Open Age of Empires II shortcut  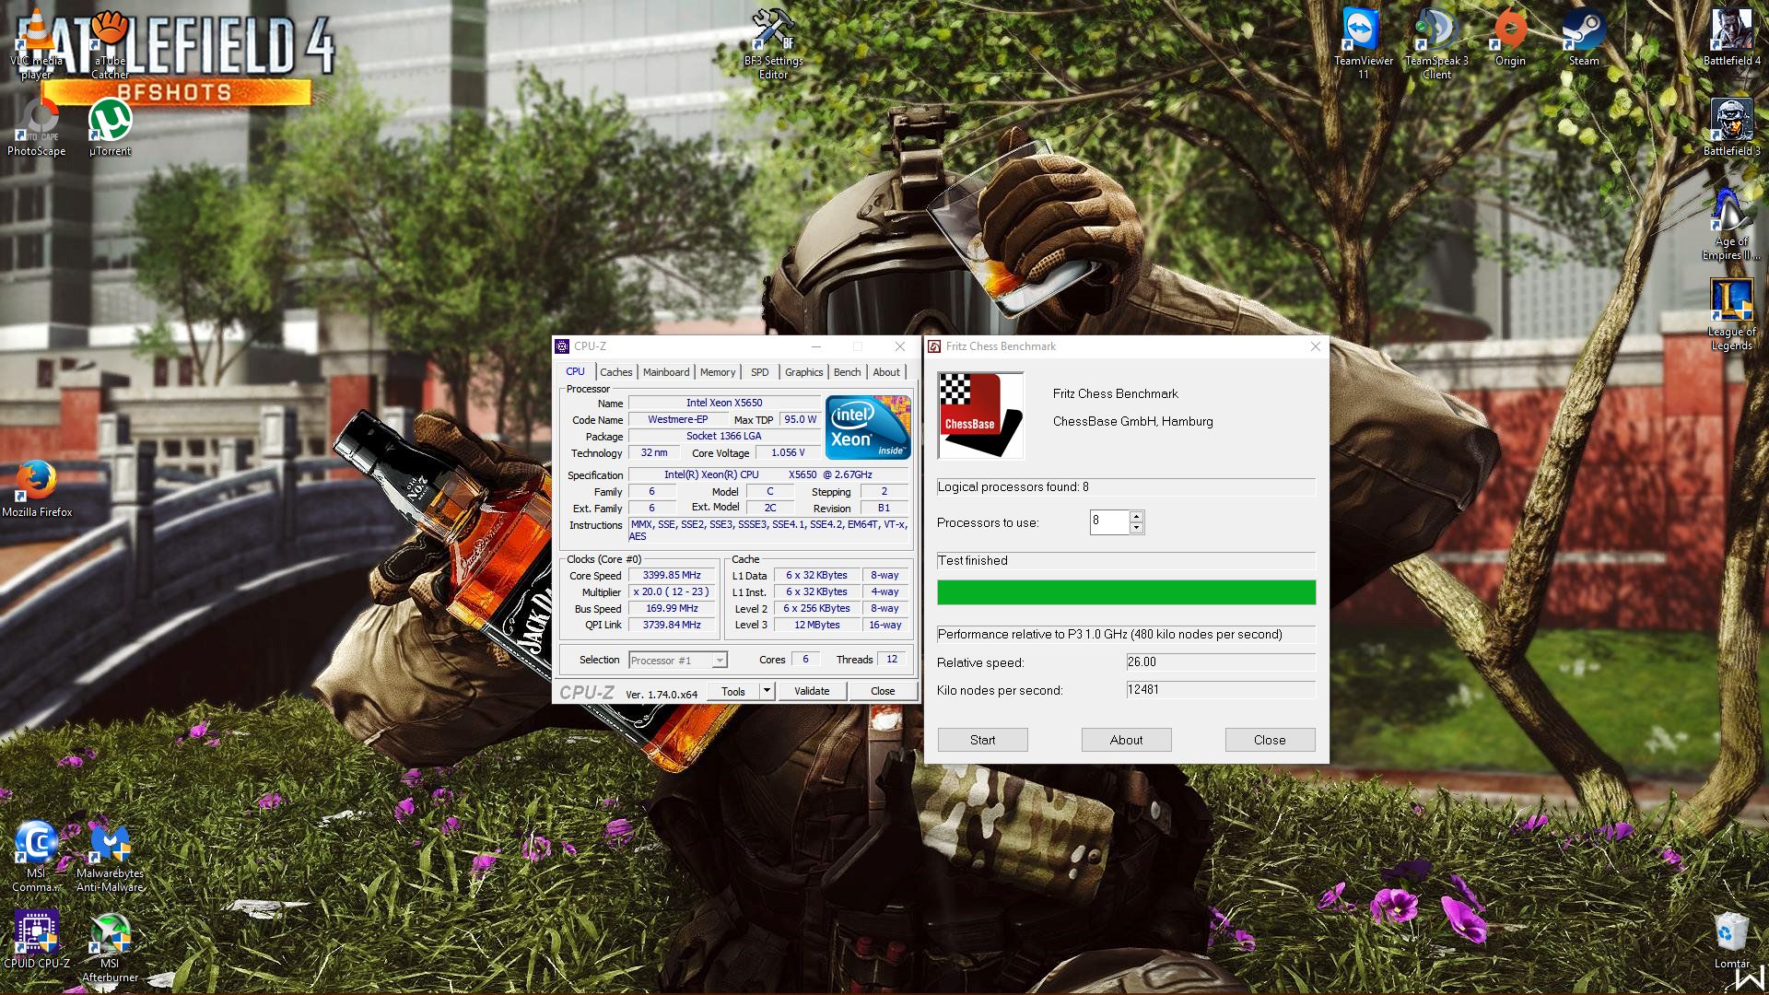click(x=1731, y=224)
